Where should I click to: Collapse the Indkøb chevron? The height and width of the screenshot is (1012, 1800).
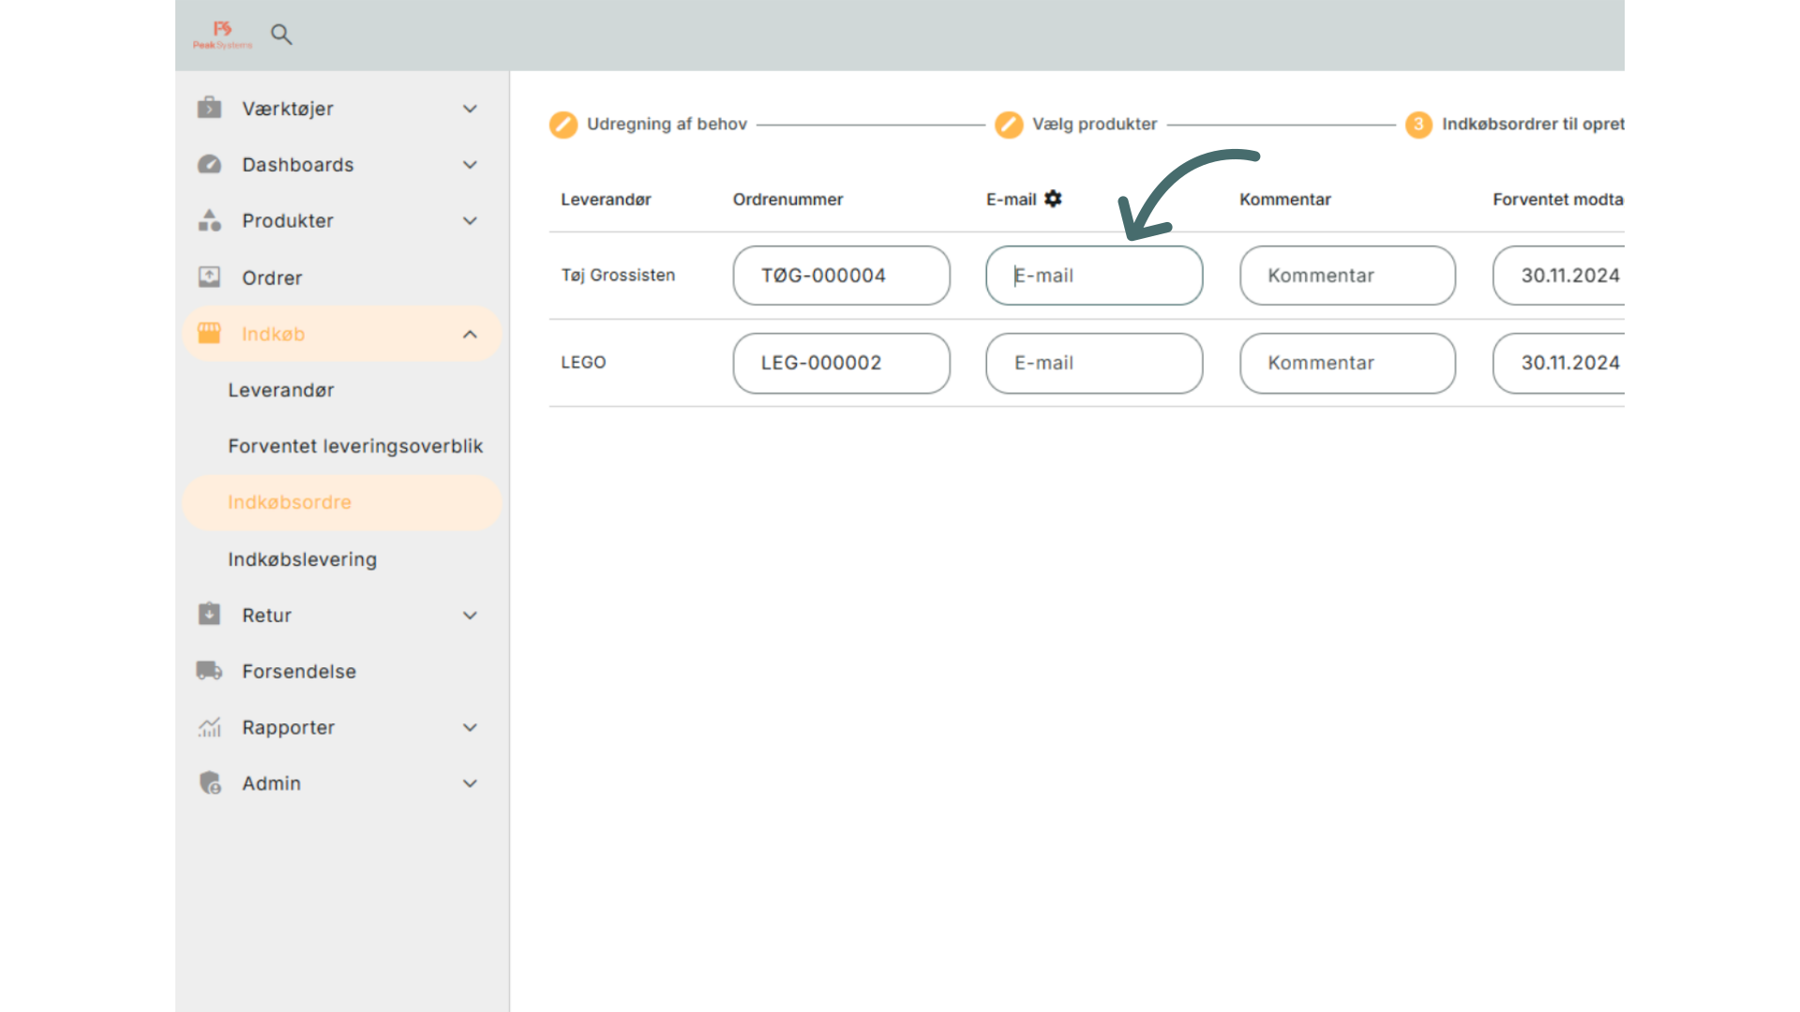point(470,335)
